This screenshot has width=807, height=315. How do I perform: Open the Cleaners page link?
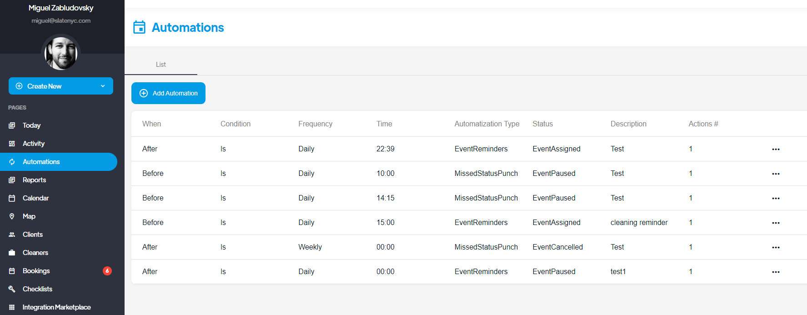(35, 253)
